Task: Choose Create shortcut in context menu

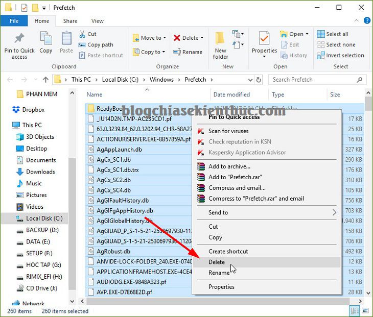Action: click(267, 251)
